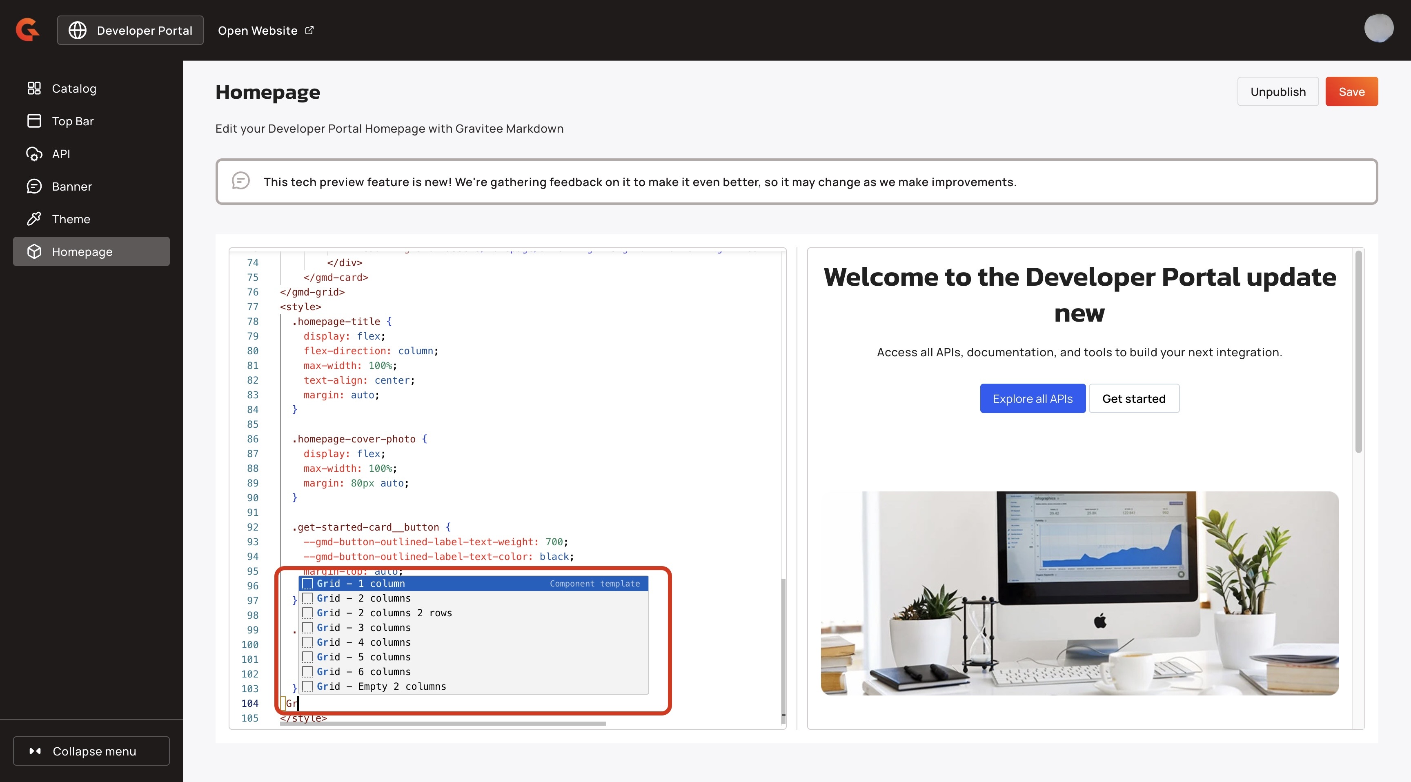Click the Top Bar layout icon

tap(34, 121)
